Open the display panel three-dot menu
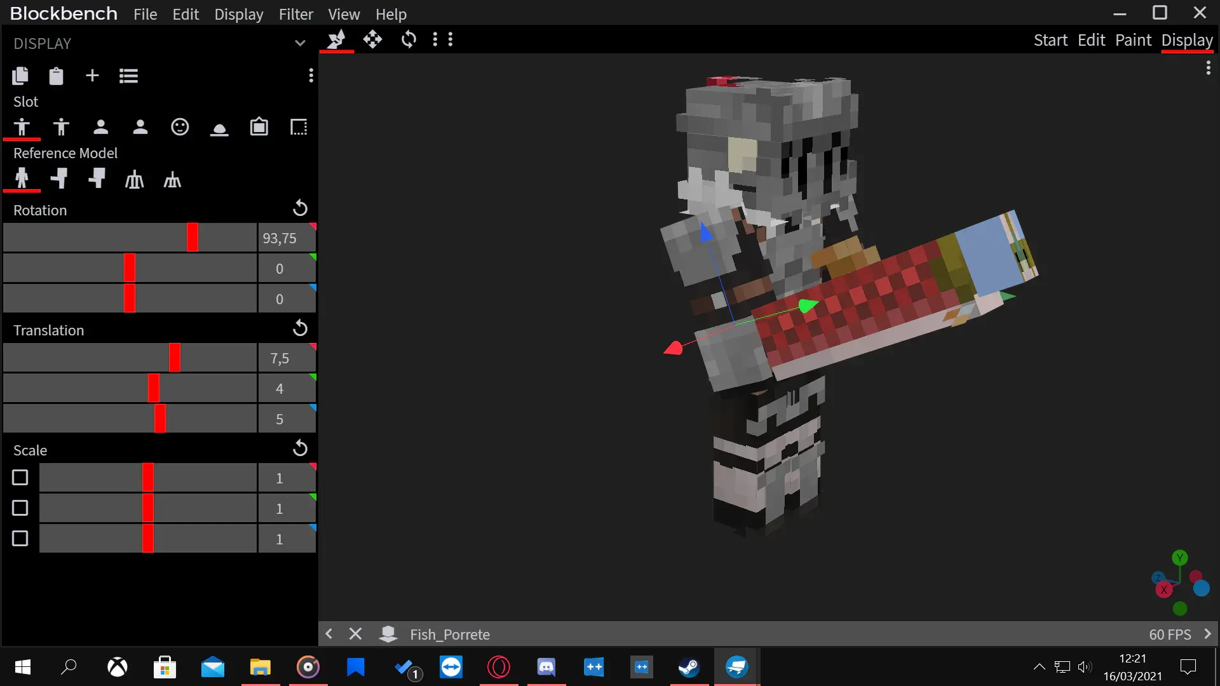Viewport: 1220px width, 686px height. [x=311, y=76]
